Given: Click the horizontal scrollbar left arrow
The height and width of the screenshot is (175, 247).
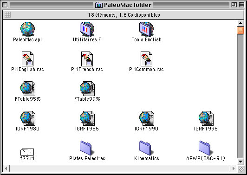Looking at the screenshot, I should pyautogui.click(x=6, y=169).
